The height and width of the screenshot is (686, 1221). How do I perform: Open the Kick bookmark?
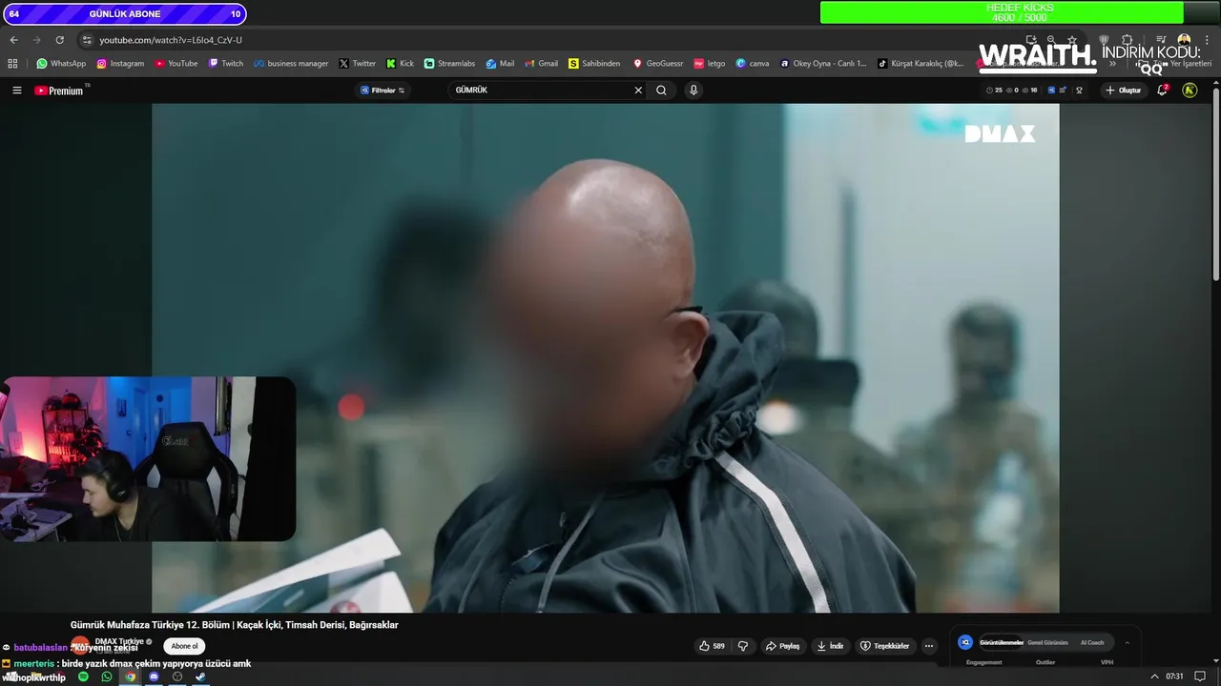point(401,64)
